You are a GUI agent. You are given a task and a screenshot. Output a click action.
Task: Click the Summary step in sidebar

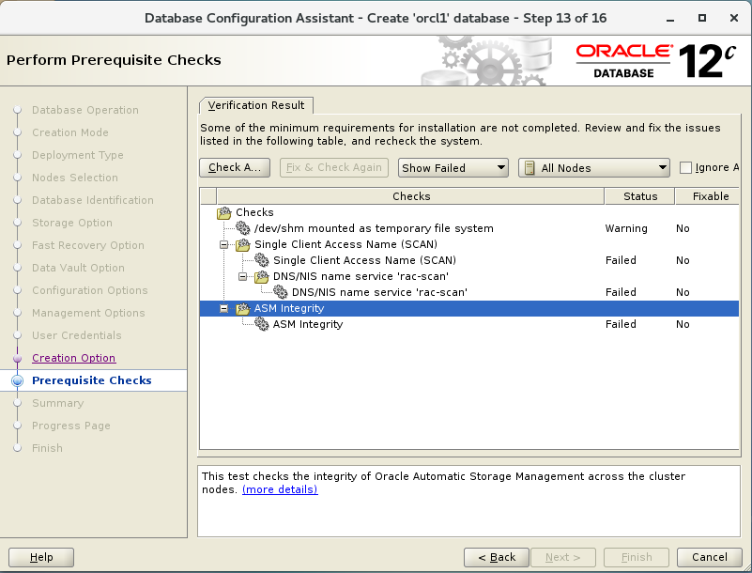[57, 403]
